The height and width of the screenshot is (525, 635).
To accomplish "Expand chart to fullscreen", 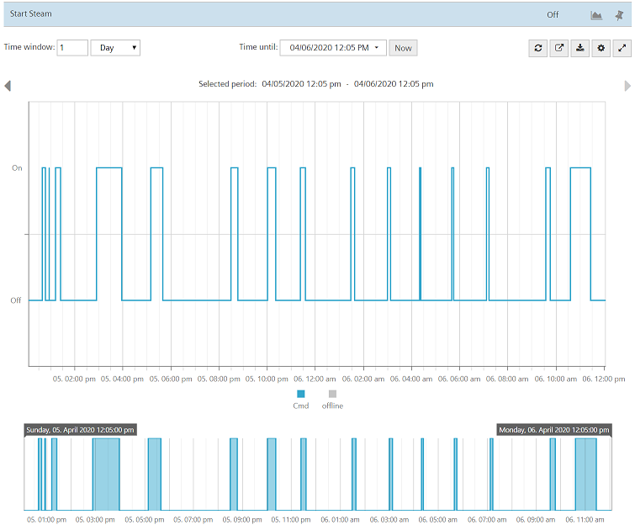I will (622, 49).
